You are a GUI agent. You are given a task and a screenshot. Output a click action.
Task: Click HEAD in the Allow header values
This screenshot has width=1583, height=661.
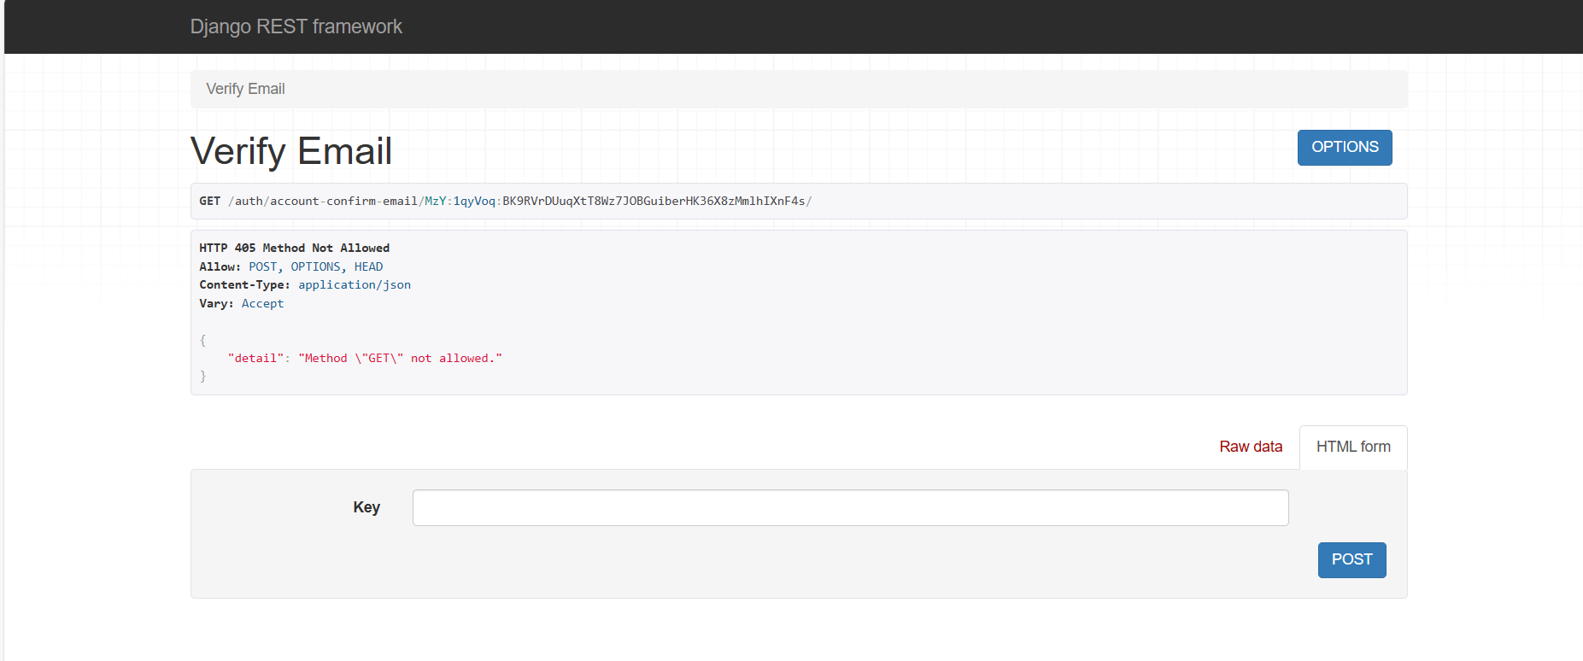[368, 266]
